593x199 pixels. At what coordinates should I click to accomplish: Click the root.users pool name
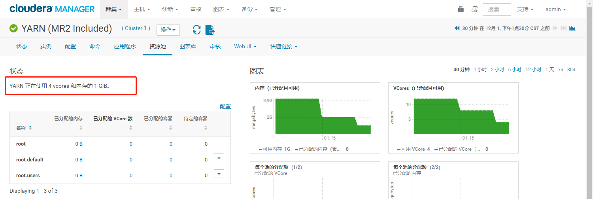click(x=28, y=176)
